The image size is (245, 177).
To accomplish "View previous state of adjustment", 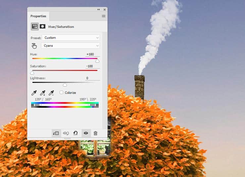I will click(x=66, y=133).
